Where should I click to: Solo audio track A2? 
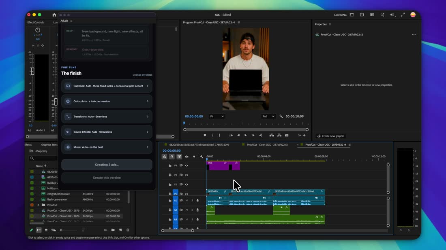pos(192,210)
